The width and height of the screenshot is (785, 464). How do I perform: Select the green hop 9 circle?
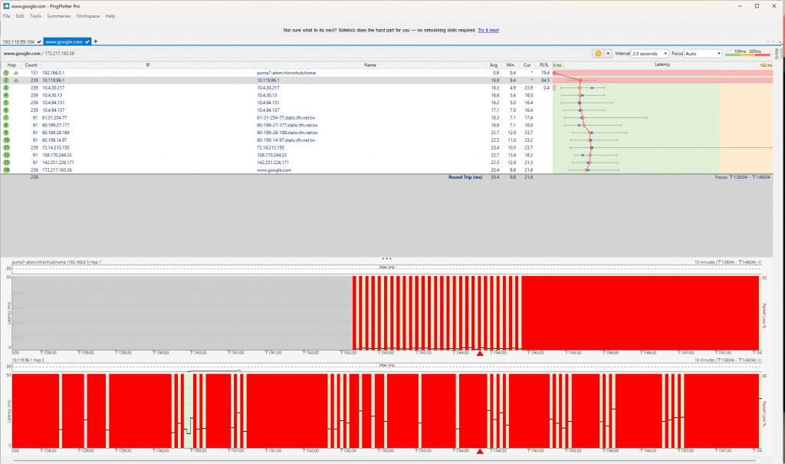6,133
